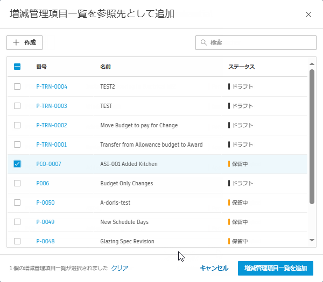
Task: Click the 1個の増減管理項目一覧が選択されました message
Action: [59, 268]
